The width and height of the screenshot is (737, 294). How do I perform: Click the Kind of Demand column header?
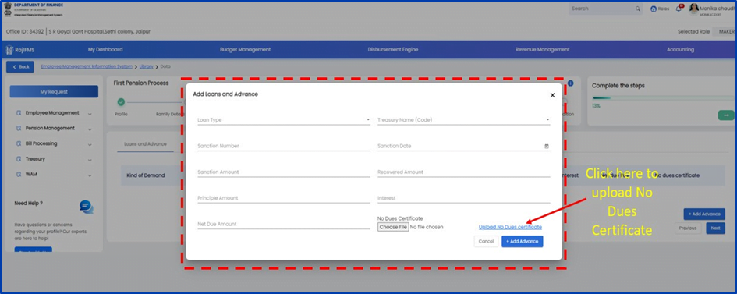point(146,175)
